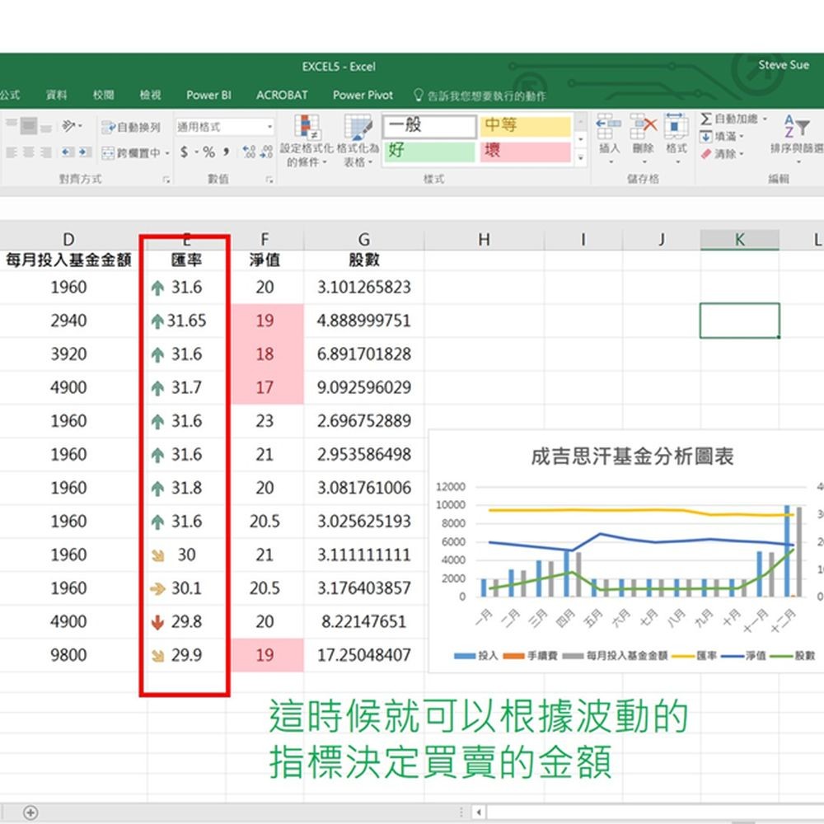
Task: Switch to the 檢視 tab
Action: pos(150,95)
